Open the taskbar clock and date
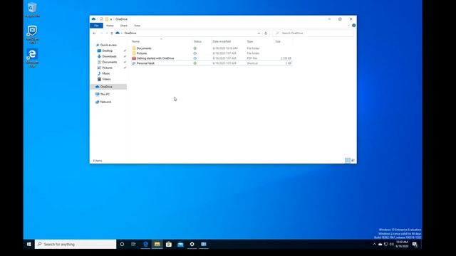 (x=402, y=244)
